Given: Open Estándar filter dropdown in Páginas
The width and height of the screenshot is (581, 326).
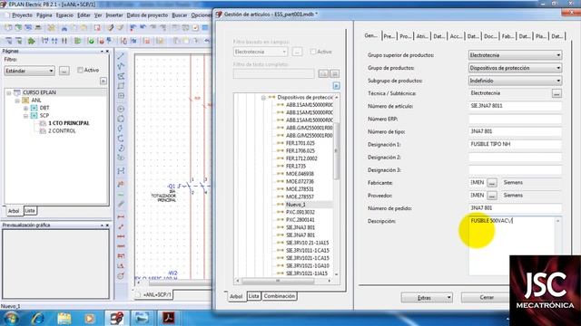Looking at the screenshot, I should (x=29, y=71).
